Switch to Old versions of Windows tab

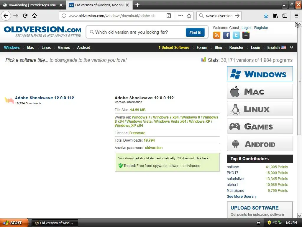click(x=99, y=5)
